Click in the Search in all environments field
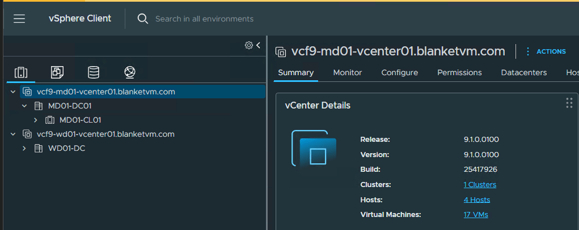The width and height of the screenshot is (579, 230). [x=204, y=19]
